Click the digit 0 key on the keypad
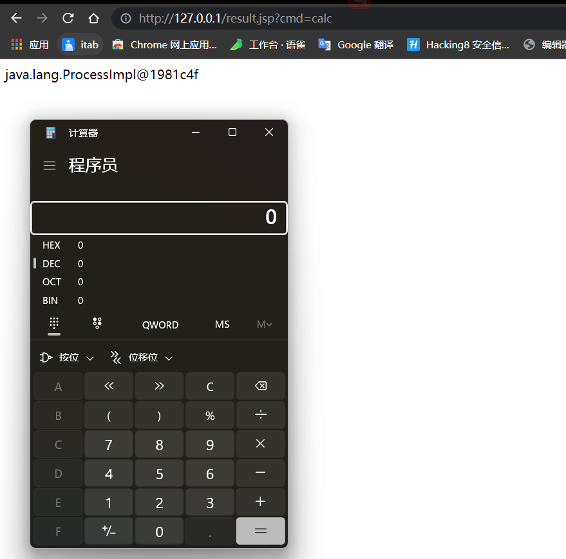The height and width of the screenshot is (559, 566). click(159, 531)
